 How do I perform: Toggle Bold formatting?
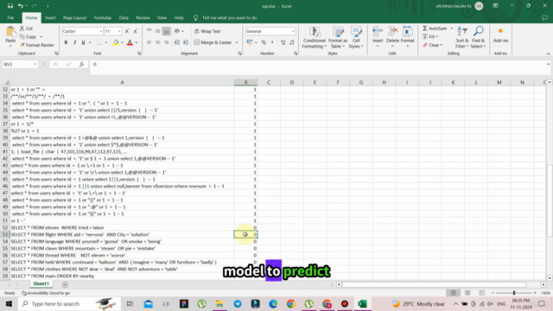[66, 42]
